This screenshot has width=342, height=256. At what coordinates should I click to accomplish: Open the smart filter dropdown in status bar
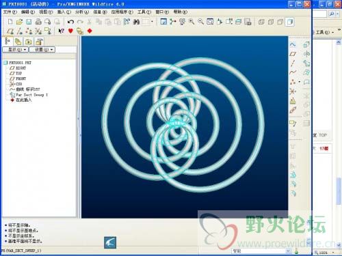tap(261, 251)
